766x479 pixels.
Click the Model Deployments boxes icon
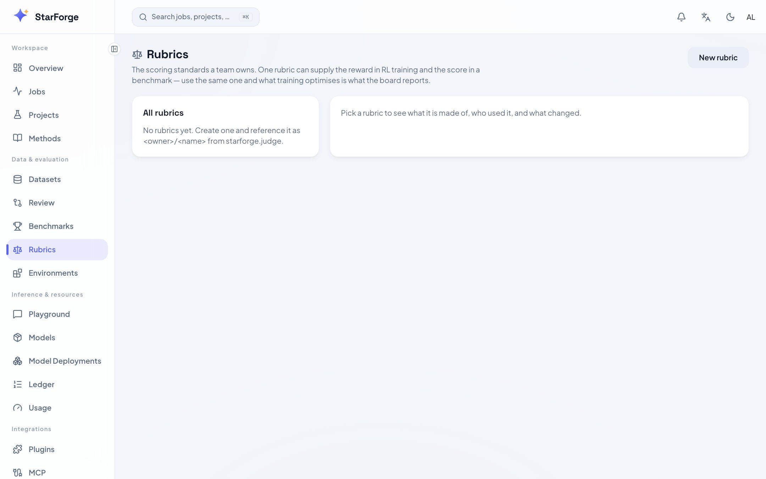17,361
